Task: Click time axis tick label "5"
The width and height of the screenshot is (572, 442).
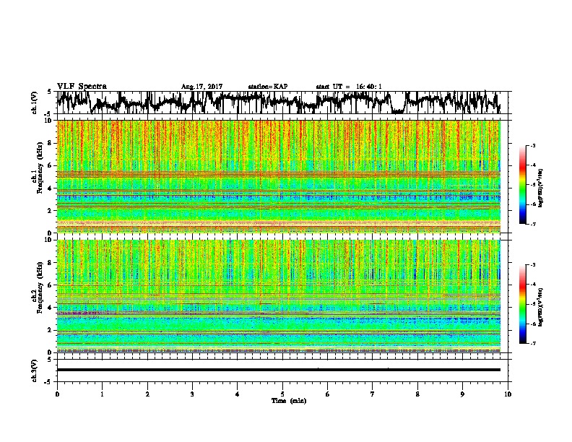Action: [x=282, y=394]
